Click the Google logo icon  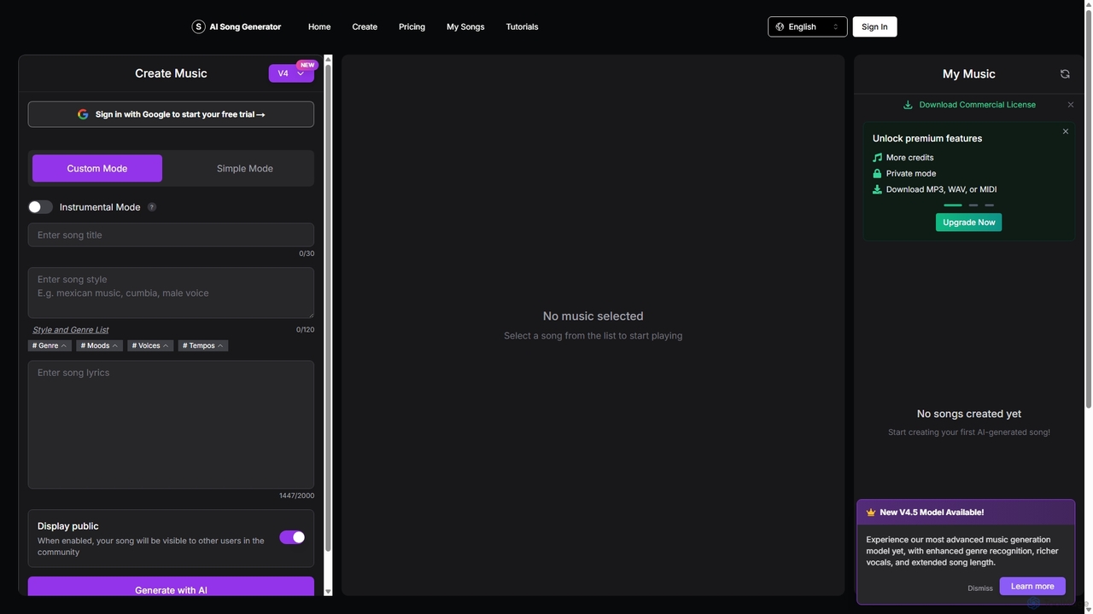coord(83,114)
